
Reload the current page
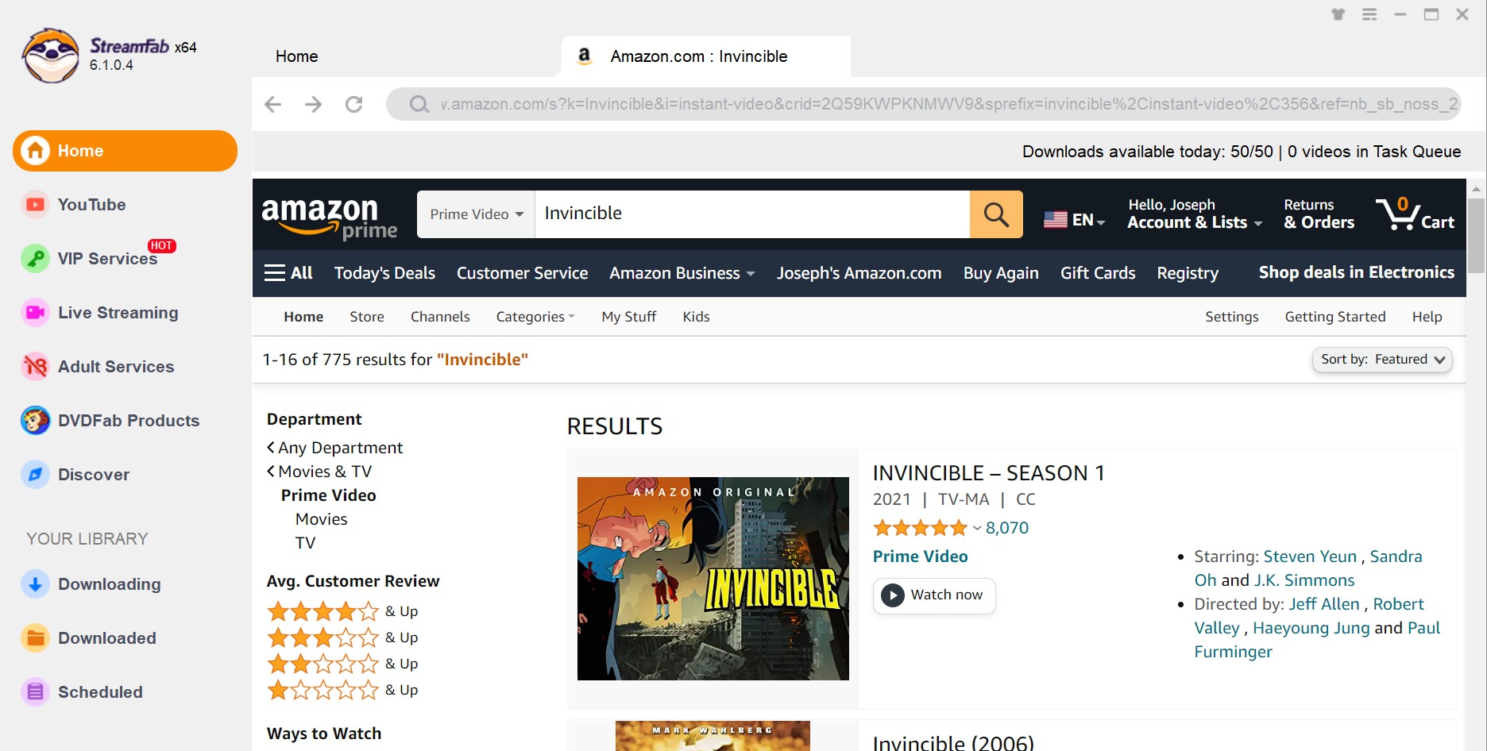(x=354, y=104)
